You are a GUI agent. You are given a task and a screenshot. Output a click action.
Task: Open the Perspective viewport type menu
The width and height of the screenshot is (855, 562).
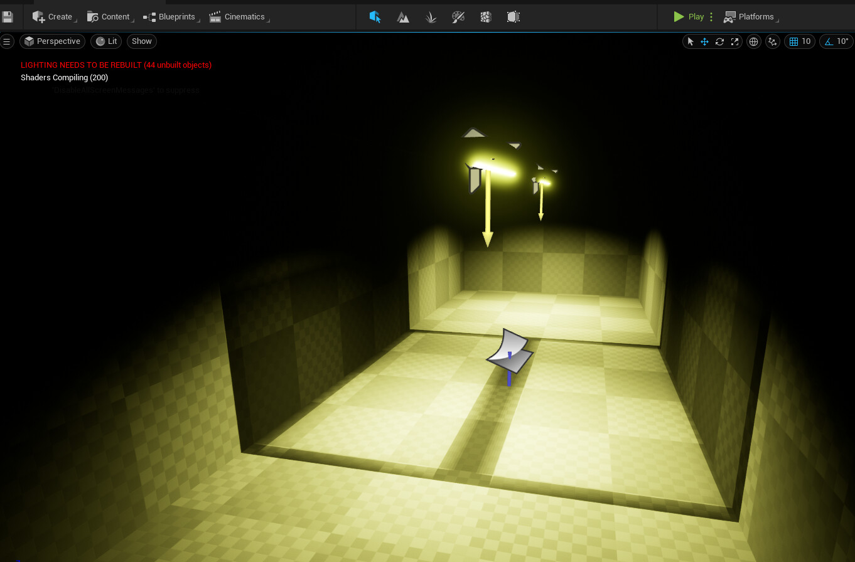coord(53,41)
